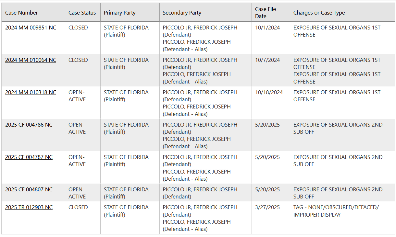The height and width of the screenshot is (237, 396).
Task: Click the Primary Party column header
Action: [120, 13]
